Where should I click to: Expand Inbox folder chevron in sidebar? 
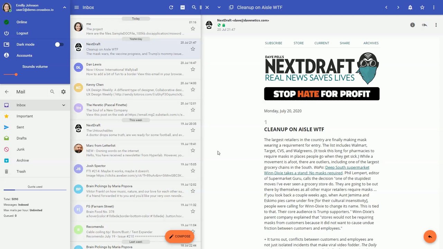[x=64, y=105]
